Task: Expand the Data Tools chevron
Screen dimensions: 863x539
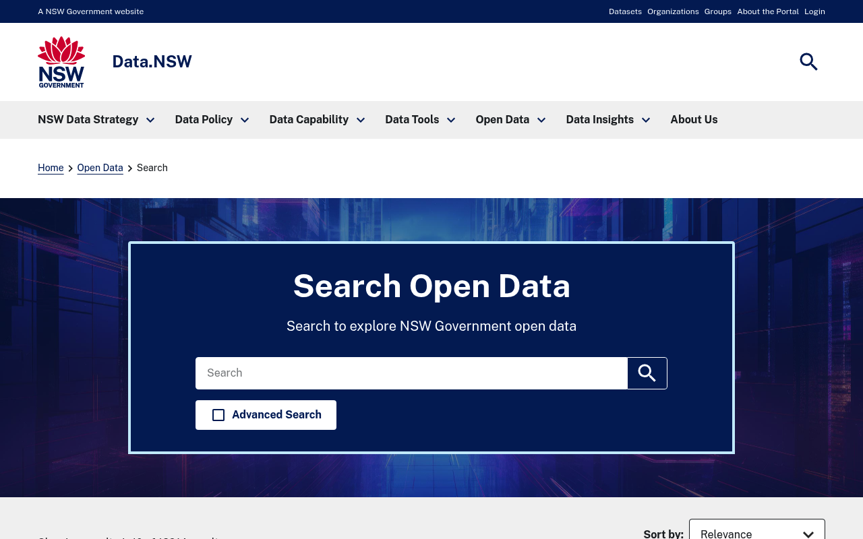Action: (451, 120)
